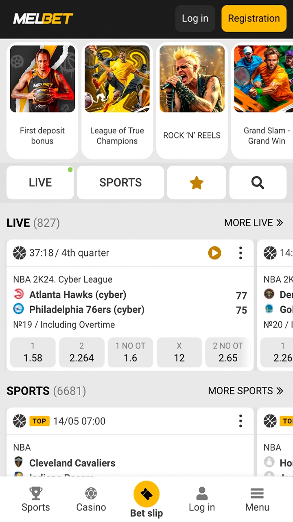Open Sports trophy icon in bottom bar

(36, 493)
